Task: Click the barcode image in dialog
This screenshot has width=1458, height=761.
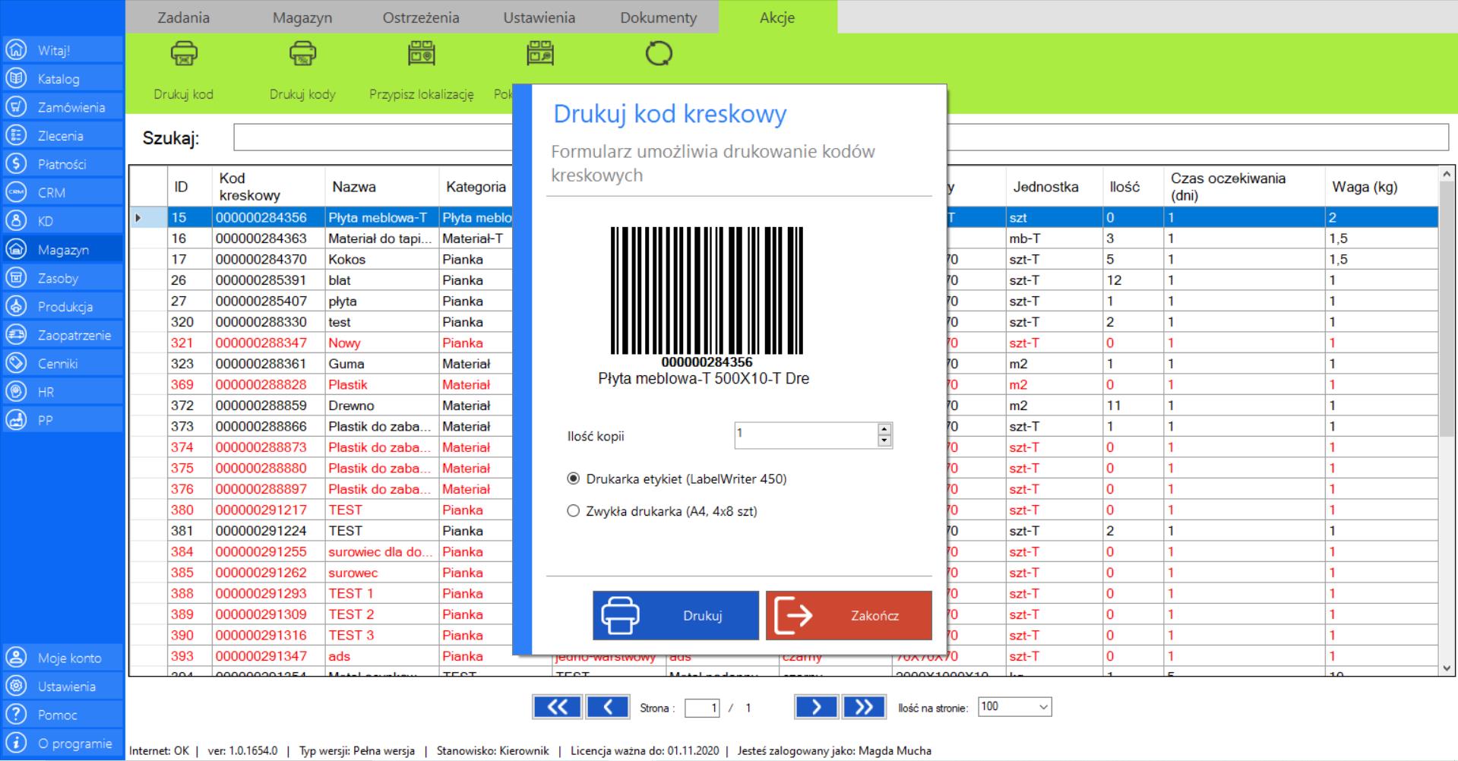Action: point(707,291)
